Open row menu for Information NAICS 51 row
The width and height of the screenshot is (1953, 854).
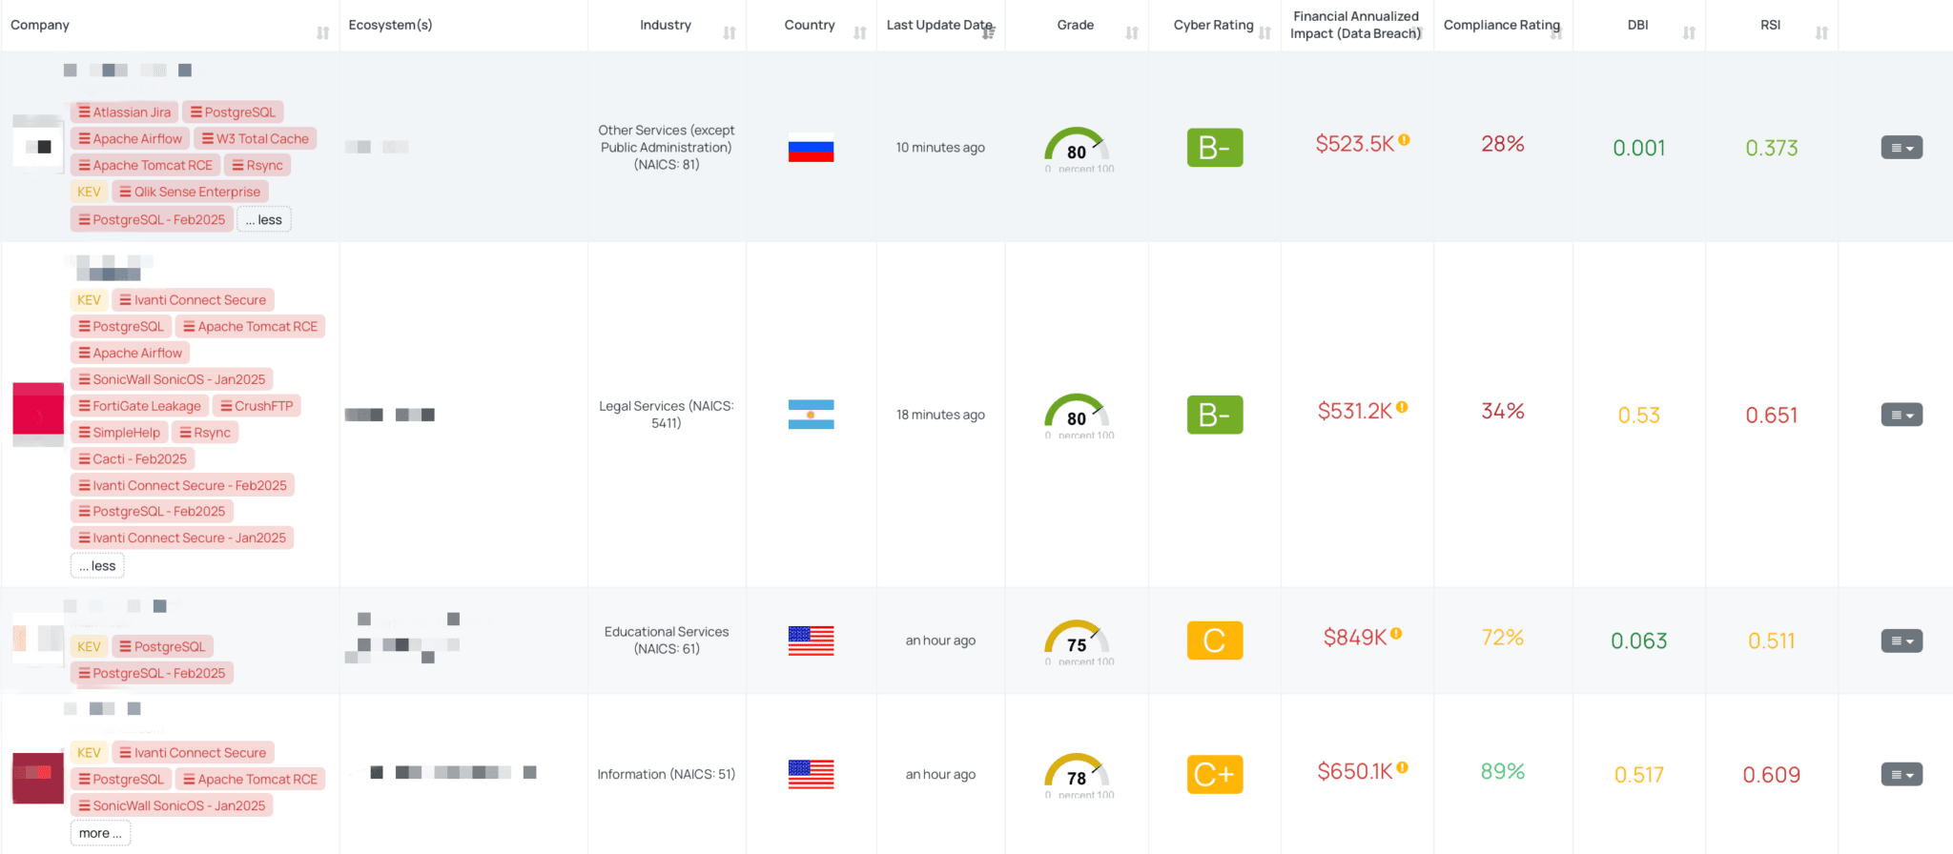tap(1902, 774)
